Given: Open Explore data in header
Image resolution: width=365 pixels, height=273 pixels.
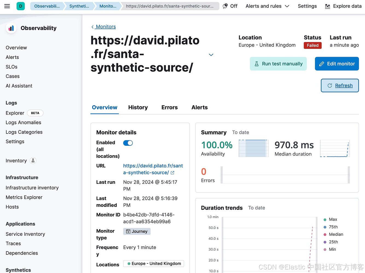Looking at the screenshot, I should pos(343,6).
